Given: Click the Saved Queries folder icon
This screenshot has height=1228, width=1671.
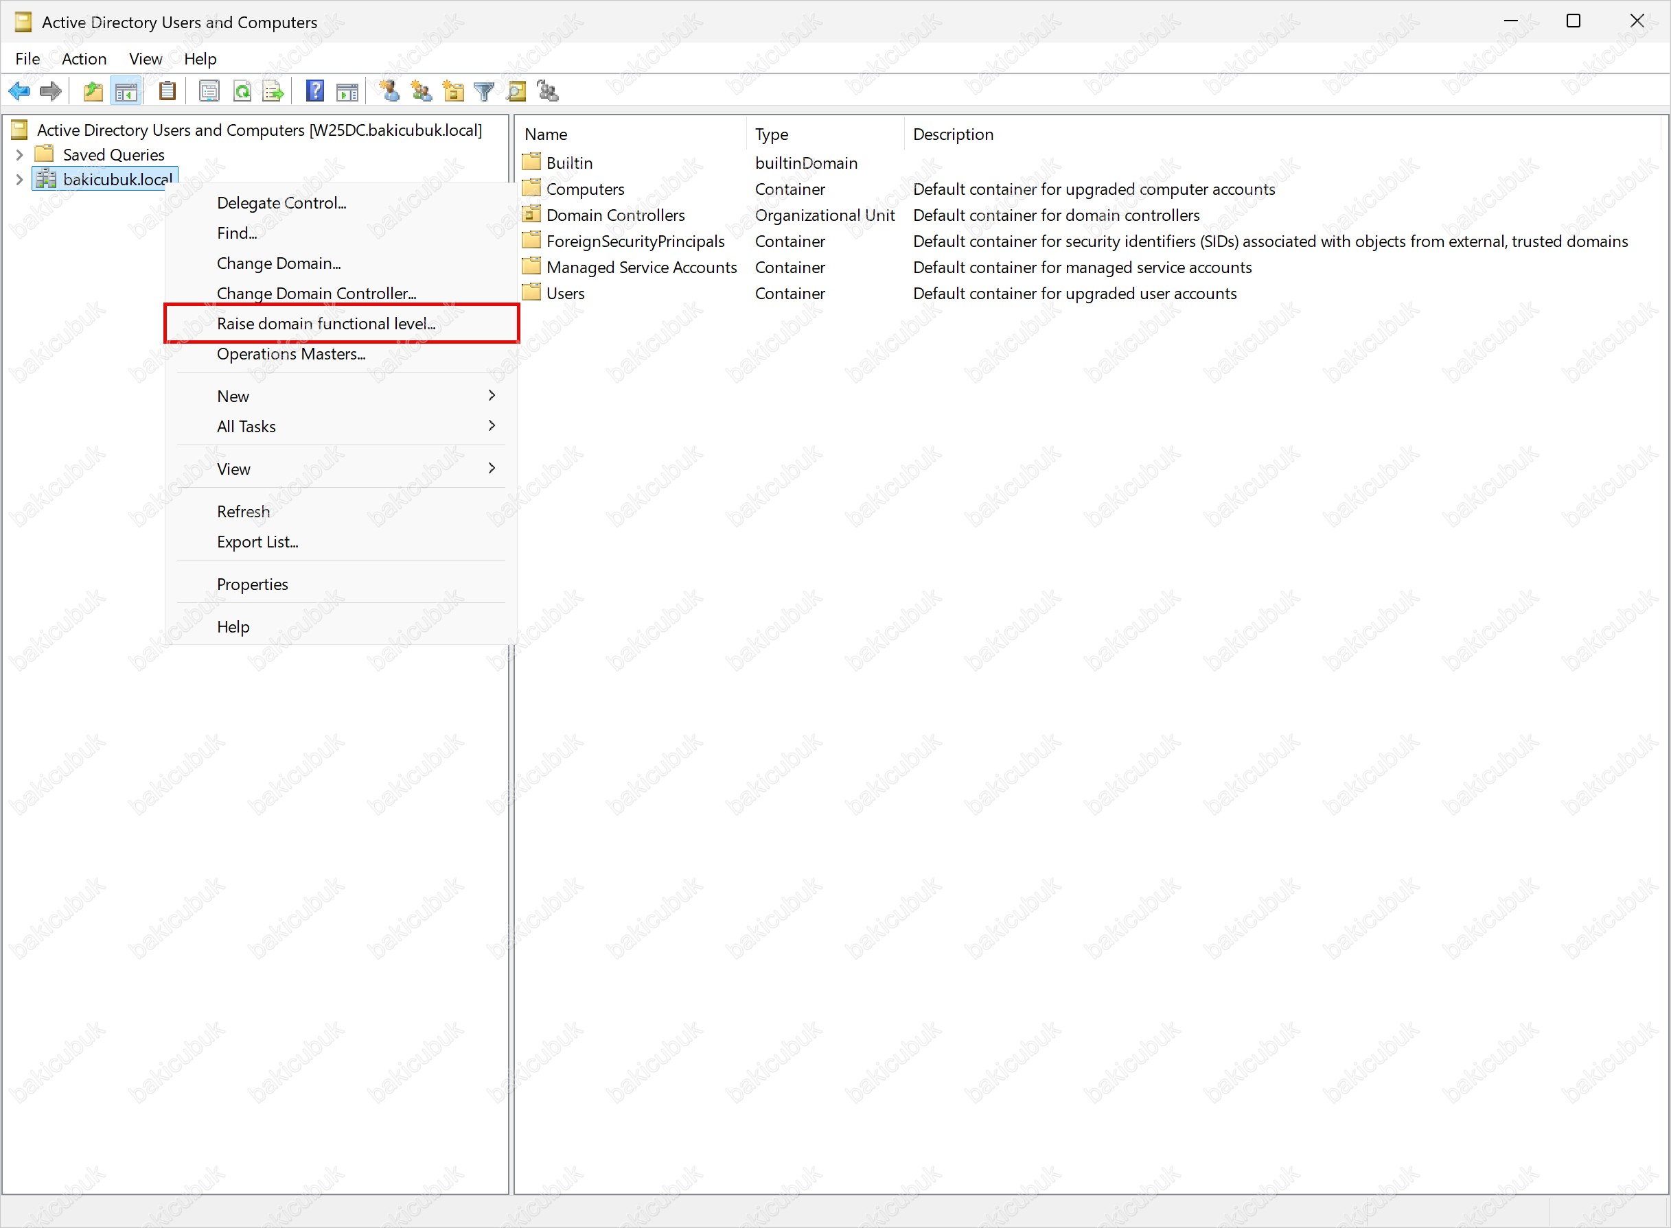Looking at the screenshot, I should click(x=45, y=154).
